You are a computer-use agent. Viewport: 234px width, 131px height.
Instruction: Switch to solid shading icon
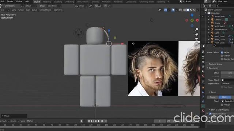coord(188,10)
